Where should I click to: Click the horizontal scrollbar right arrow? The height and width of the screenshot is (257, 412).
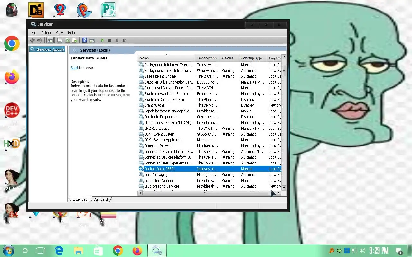tap(279, 193)
